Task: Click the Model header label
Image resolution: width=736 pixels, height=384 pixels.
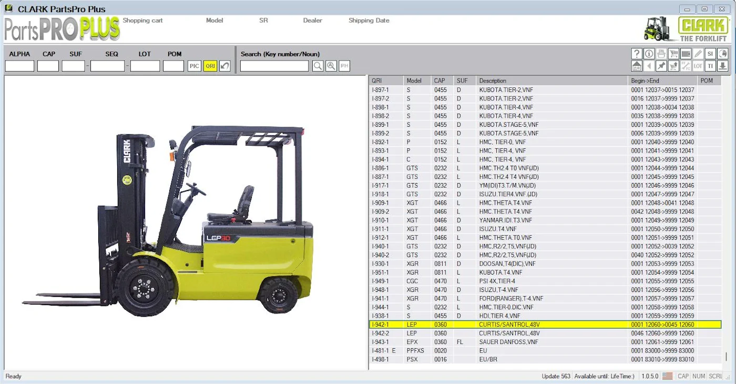Action: (214, 21)
